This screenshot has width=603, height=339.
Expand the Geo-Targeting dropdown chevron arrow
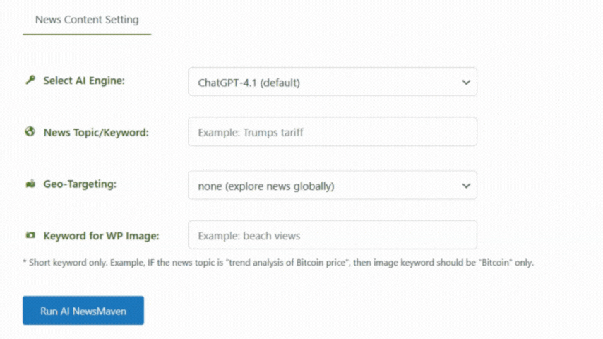[466, 186]
